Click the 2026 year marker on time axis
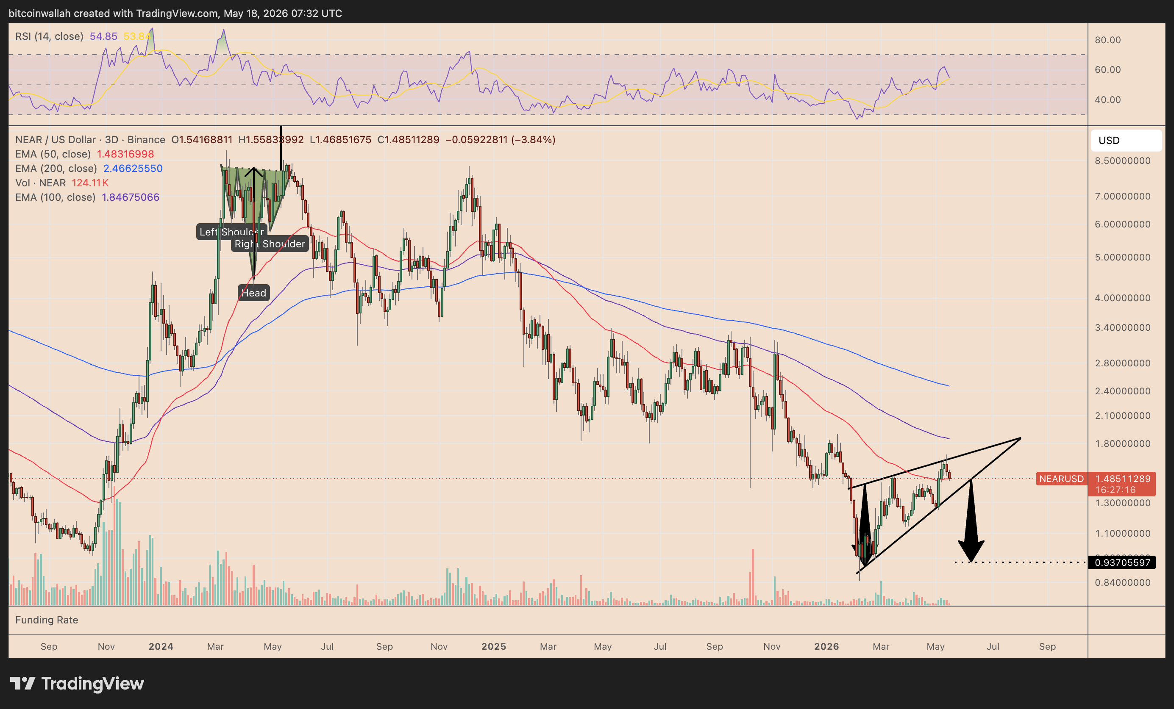Image resolution: width=1174 pixels, height=709 pixels. [826, 646]
